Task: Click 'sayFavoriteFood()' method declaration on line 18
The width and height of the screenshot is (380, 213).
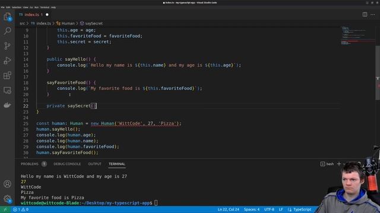Action: coord(71,83)
